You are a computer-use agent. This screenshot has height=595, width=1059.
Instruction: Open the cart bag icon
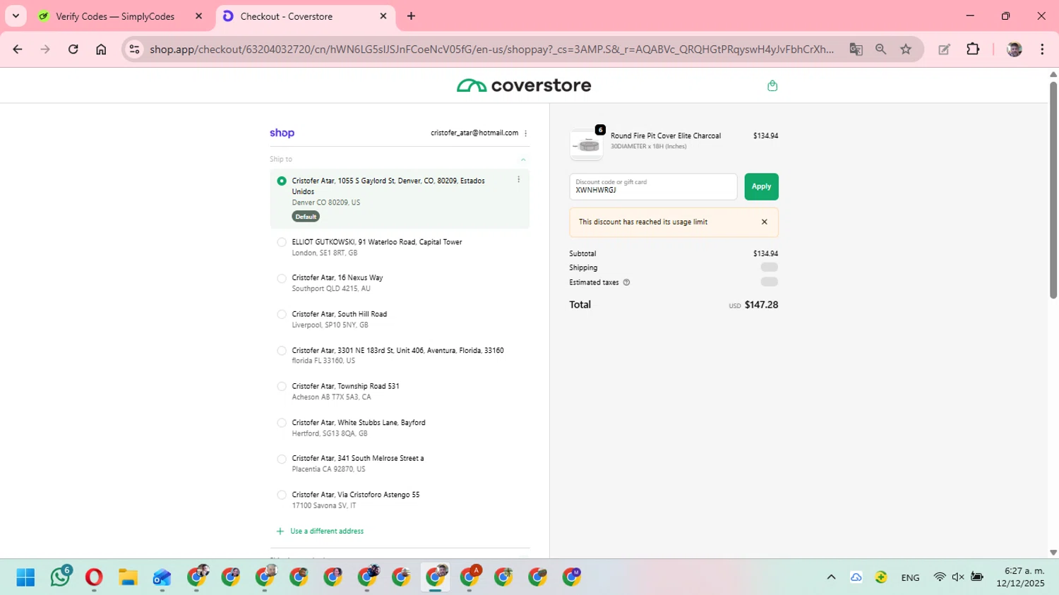(x=772, y=85)
